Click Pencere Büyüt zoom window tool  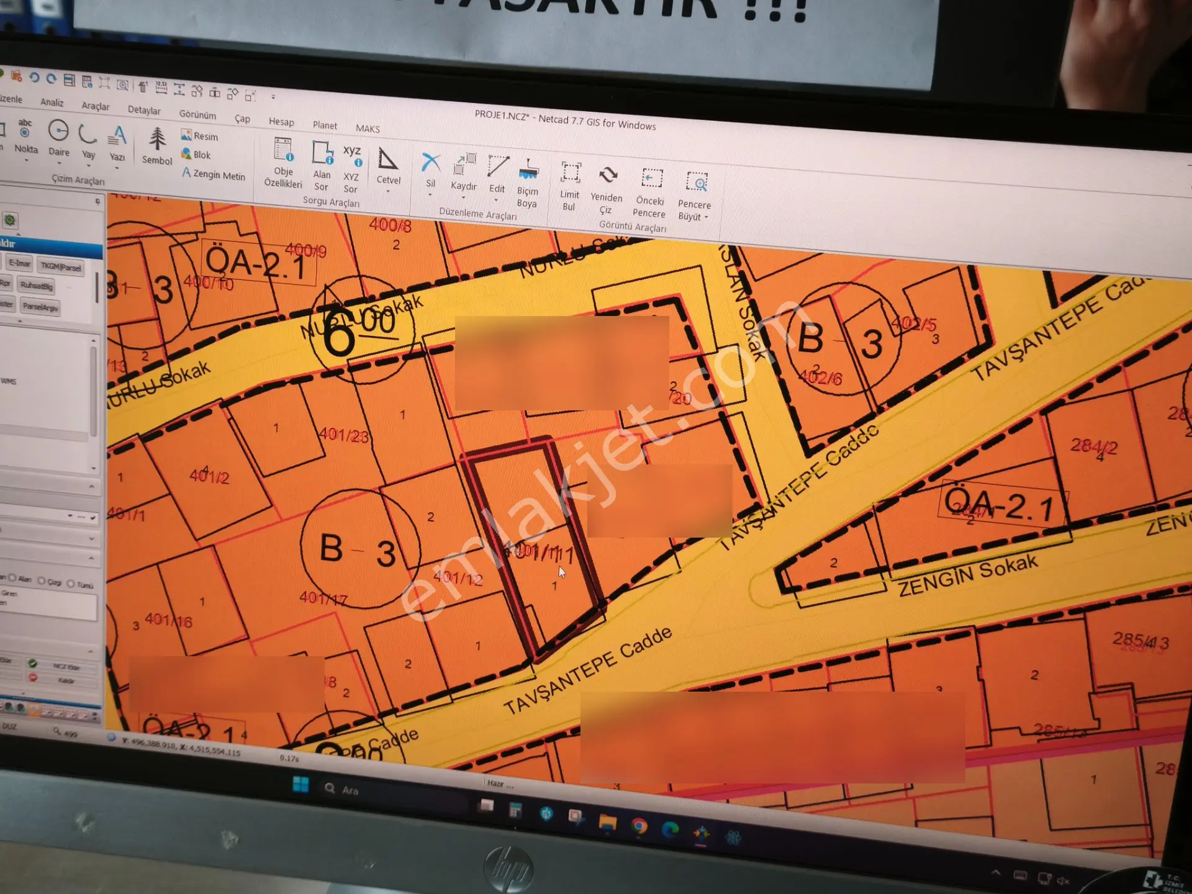pos(695,197)
